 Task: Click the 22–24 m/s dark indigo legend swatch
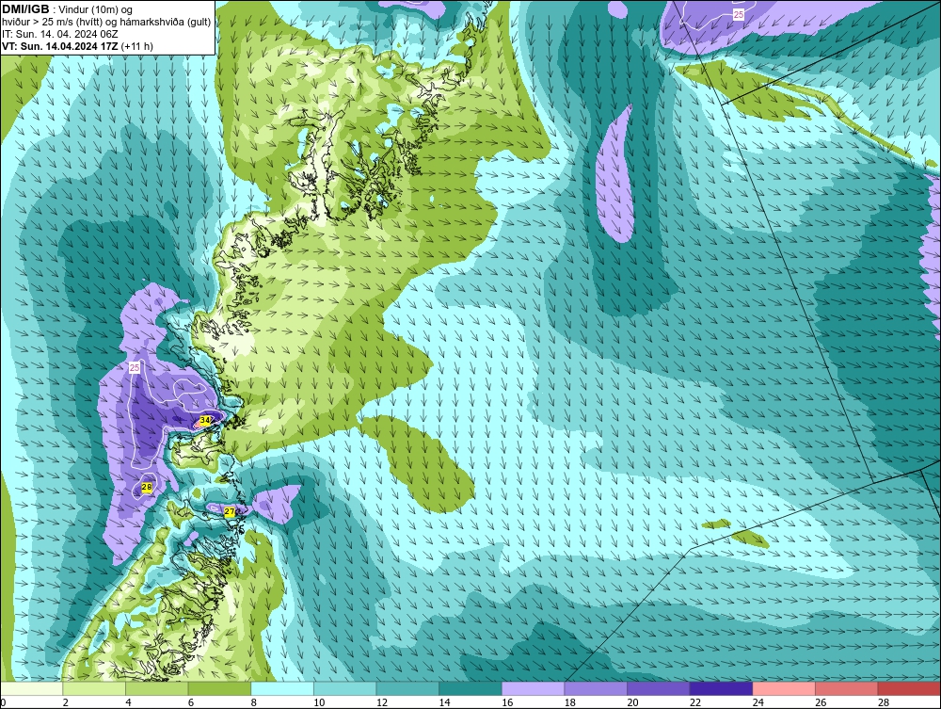[x=722, y=688]
